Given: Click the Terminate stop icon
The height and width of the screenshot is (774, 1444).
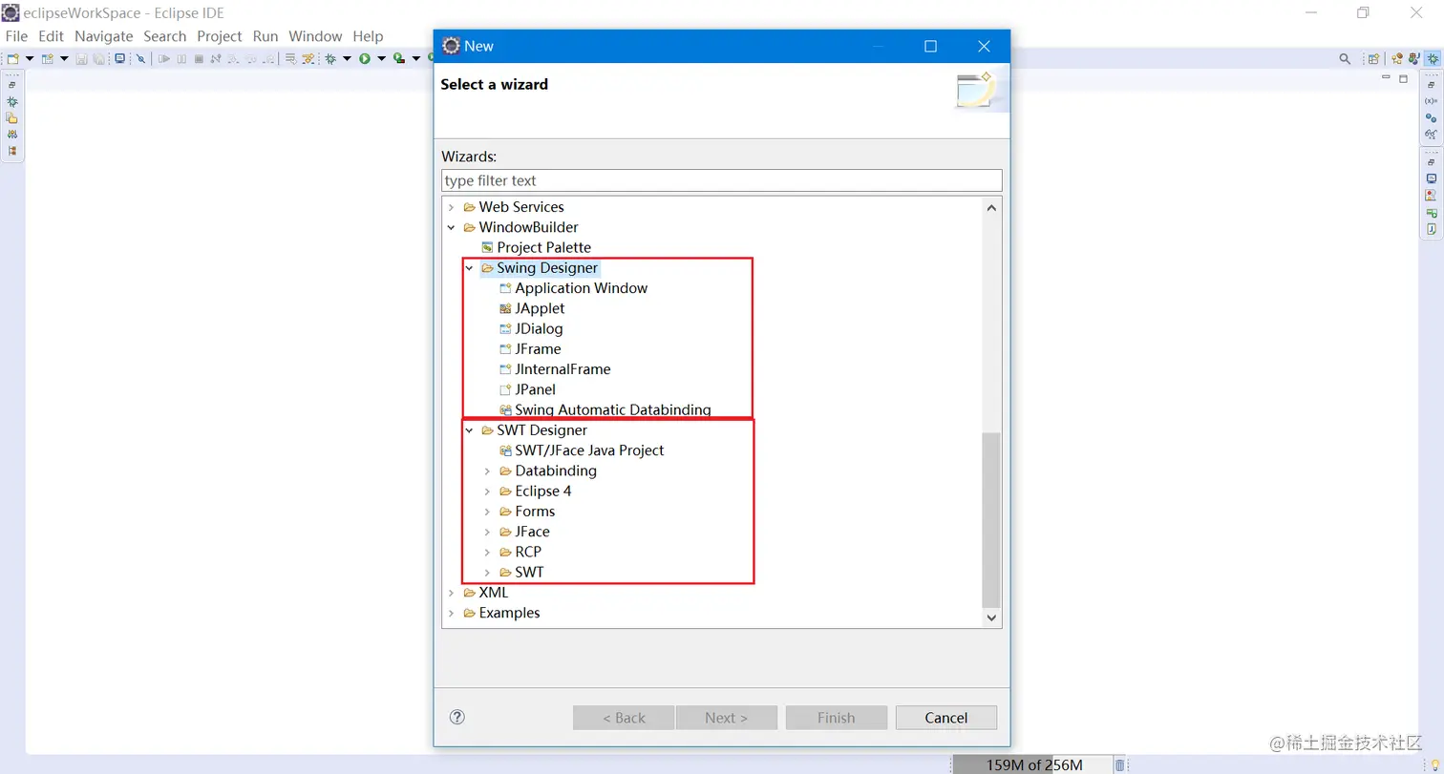Looking at the screenshot, I should coord(199,58).
